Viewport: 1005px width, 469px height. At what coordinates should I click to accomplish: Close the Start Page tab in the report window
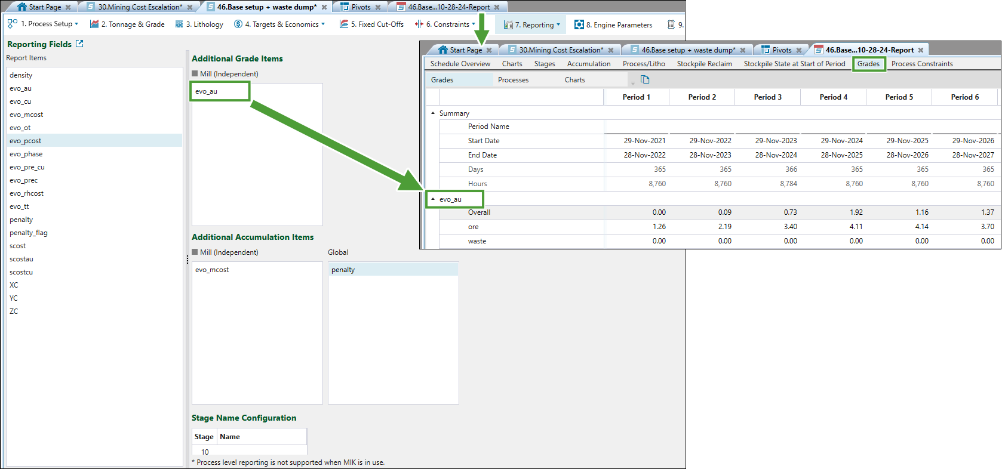tap(489, 50)
